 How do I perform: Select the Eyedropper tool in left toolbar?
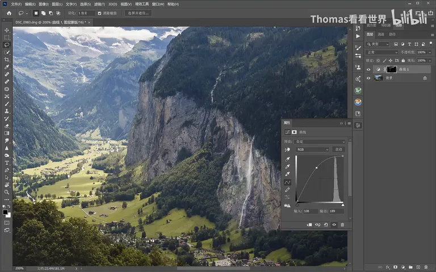tap(7, 67)
